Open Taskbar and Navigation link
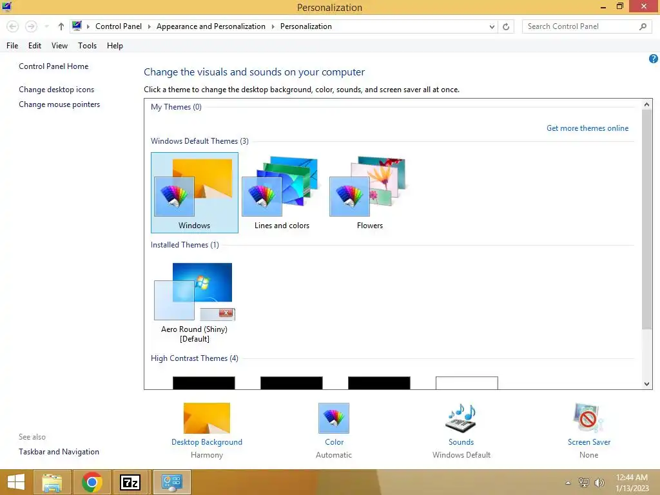660x495 pixels. [59, 452]
